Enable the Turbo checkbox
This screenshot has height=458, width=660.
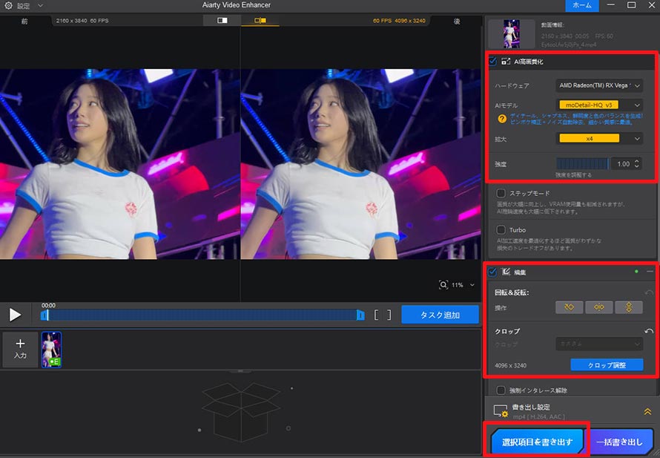tap(501, 229)
